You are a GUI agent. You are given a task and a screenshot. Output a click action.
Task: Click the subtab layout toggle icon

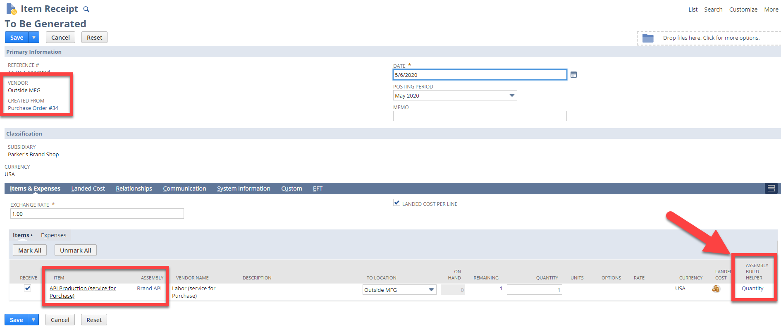[771, 189]
